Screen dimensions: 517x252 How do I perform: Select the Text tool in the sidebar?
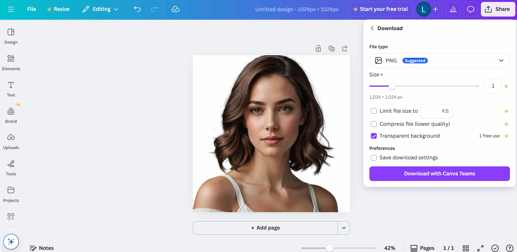[x=11, y=89]
